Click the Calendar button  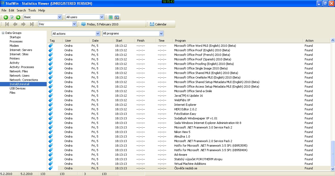158,24
